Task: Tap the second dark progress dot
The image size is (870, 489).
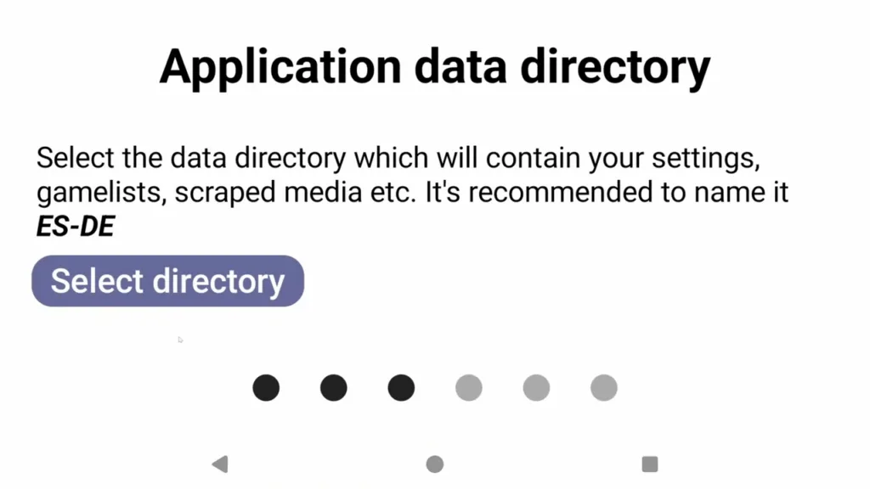Action: (333, 387)
